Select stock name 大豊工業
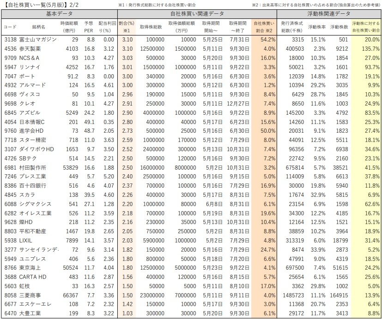The image size is (382, 319). pos(30,313)
